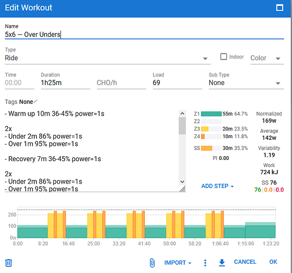Maximize the Edit Workout dialog
Image resolution: width=292 pixels, height=273 pixels.
coord(279,8)
